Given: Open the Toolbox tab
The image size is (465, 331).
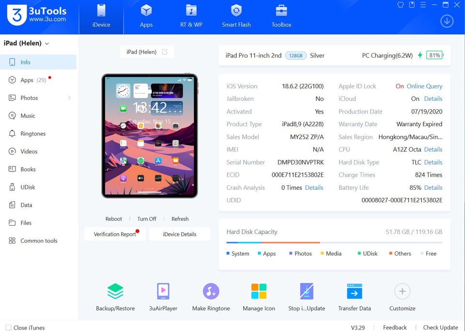Looking at the screenshot, I should [281, 17].
